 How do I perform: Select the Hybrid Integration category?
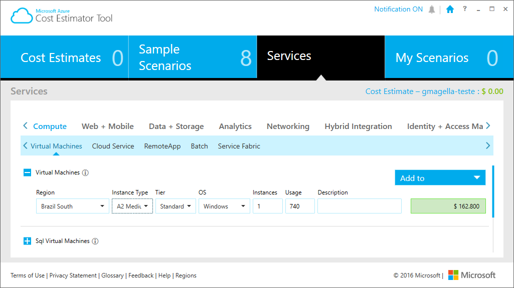coord(358,126)
